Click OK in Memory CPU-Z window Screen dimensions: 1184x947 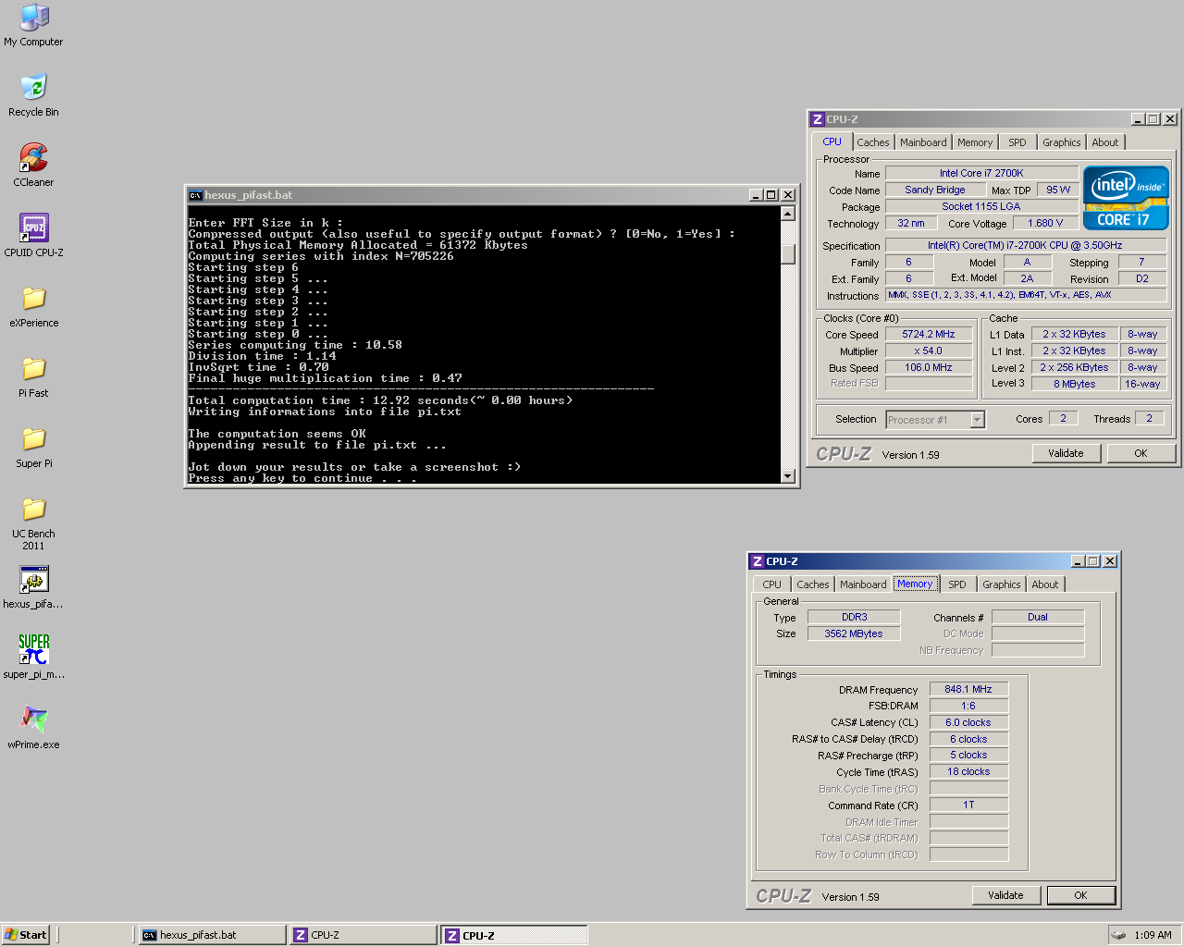1080,895
